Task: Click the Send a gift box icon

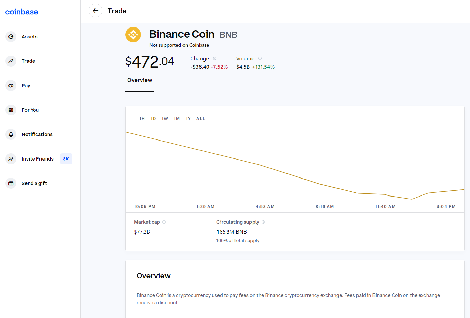Action: (x=11, y=183)
